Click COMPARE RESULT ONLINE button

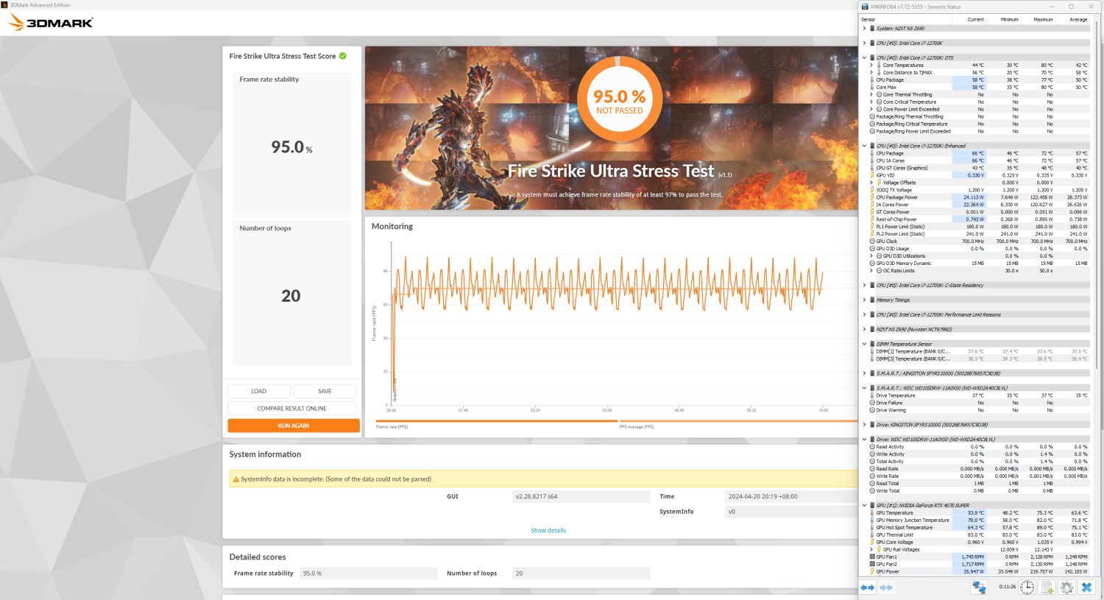point(292,409)
